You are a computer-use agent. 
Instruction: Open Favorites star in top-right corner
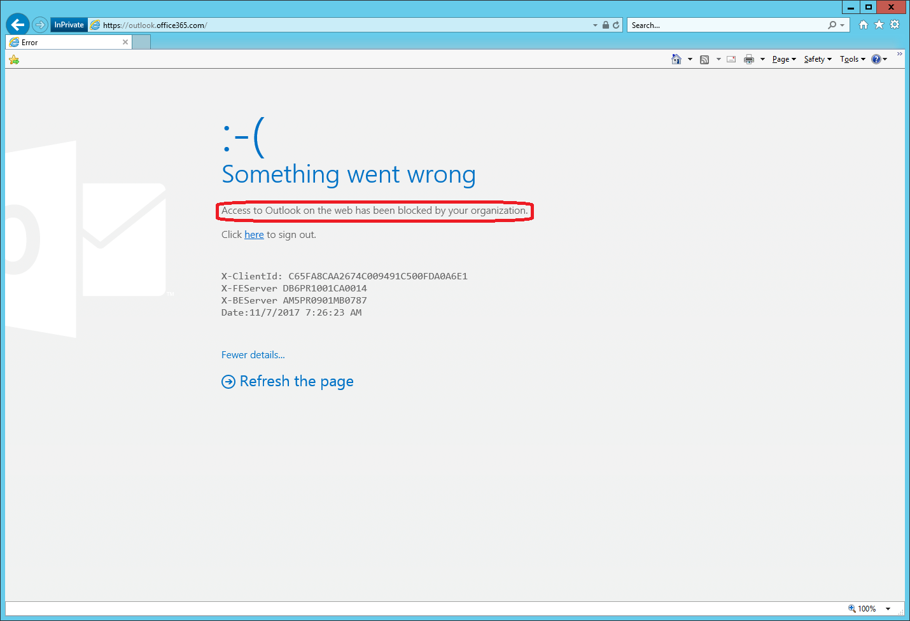pyautogui.click(x=879, y=25)
